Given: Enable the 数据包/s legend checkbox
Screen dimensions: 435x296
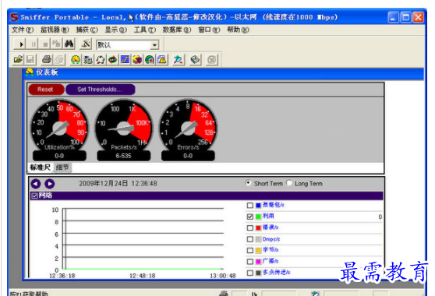Looking at the screenshot, I should coord(250,206).
